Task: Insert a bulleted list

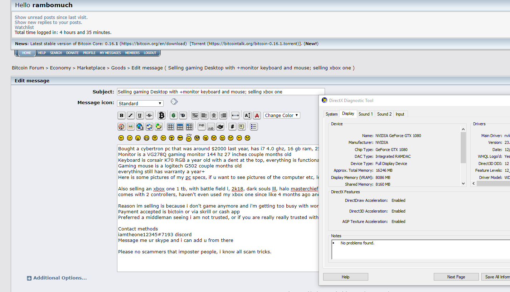Action: [254, 126]
